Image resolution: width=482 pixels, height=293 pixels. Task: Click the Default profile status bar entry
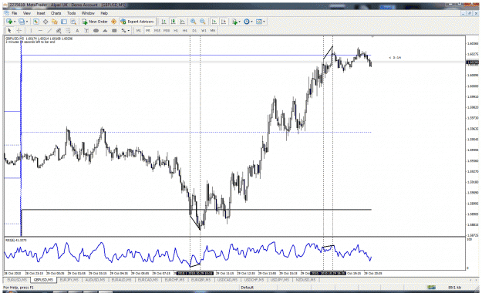coord(247,288)
